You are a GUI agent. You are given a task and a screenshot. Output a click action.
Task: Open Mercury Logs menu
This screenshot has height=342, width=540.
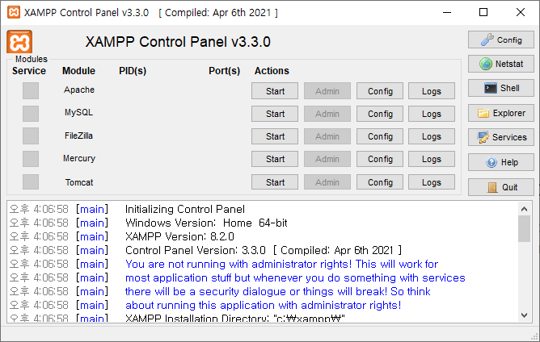tap(432, 159)
